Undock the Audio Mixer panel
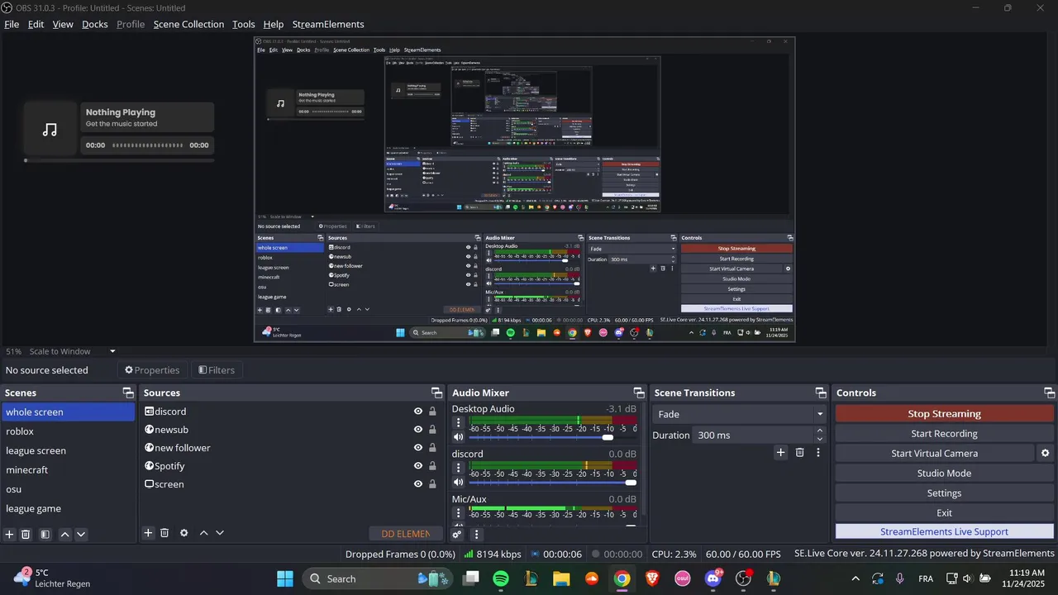The image size is (1058, 595). point(639,393)
